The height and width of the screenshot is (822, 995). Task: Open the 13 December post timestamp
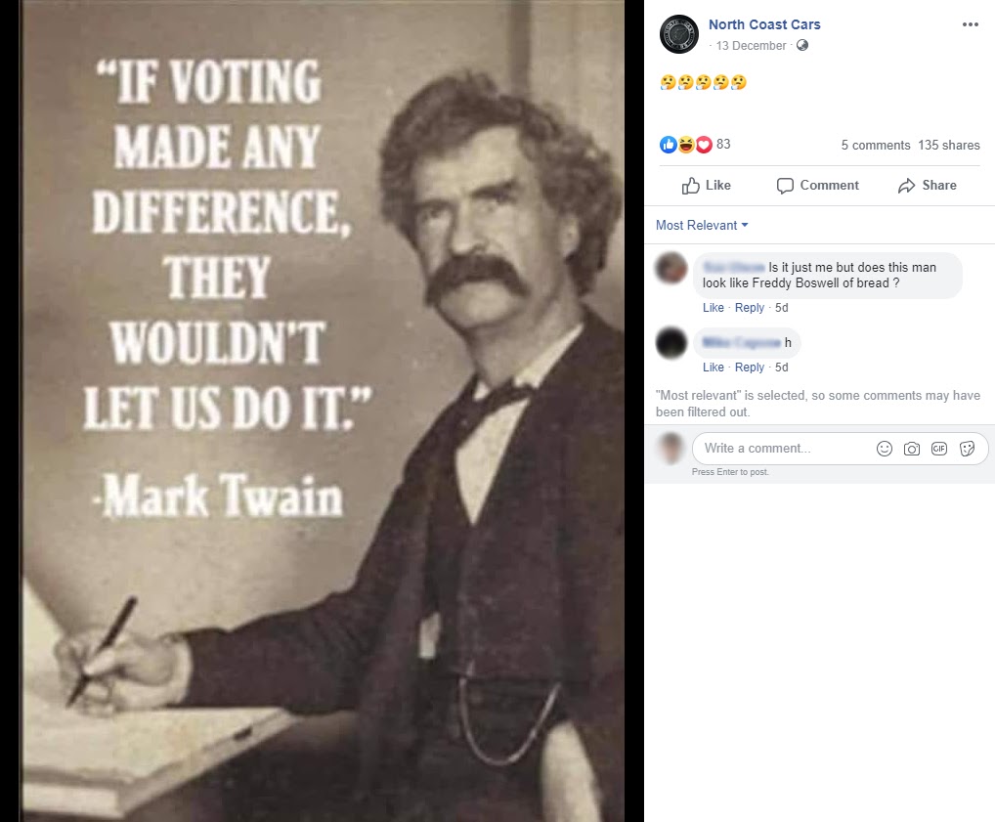tap(751, 46)
